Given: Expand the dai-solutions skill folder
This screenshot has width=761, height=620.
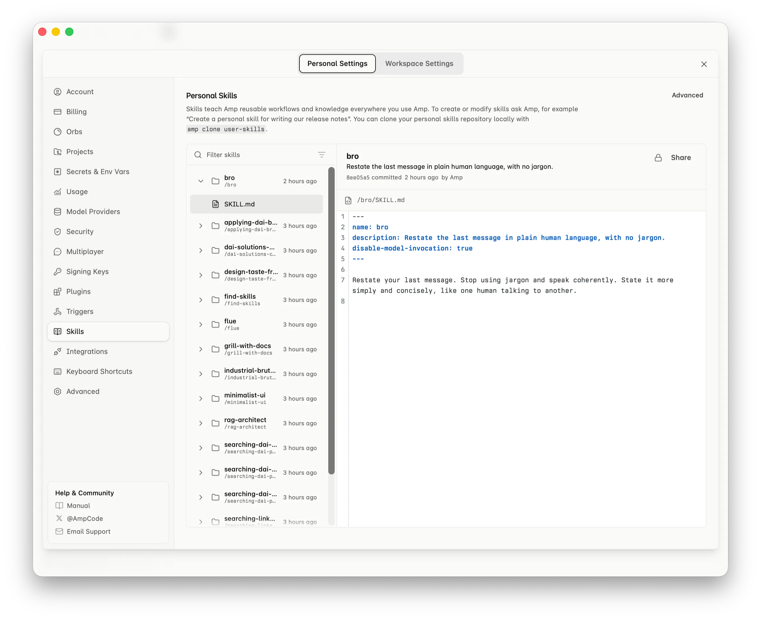Looking at the screenshot, I should [201, 251].
